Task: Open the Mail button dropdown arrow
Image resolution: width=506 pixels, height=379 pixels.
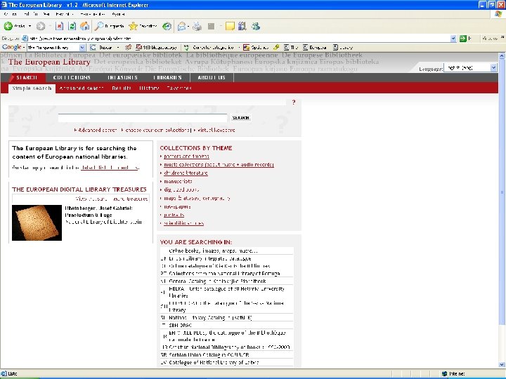Action: [188, 26]
